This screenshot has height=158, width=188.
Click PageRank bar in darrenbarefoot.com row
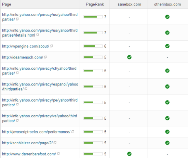[x=93, y=154]
